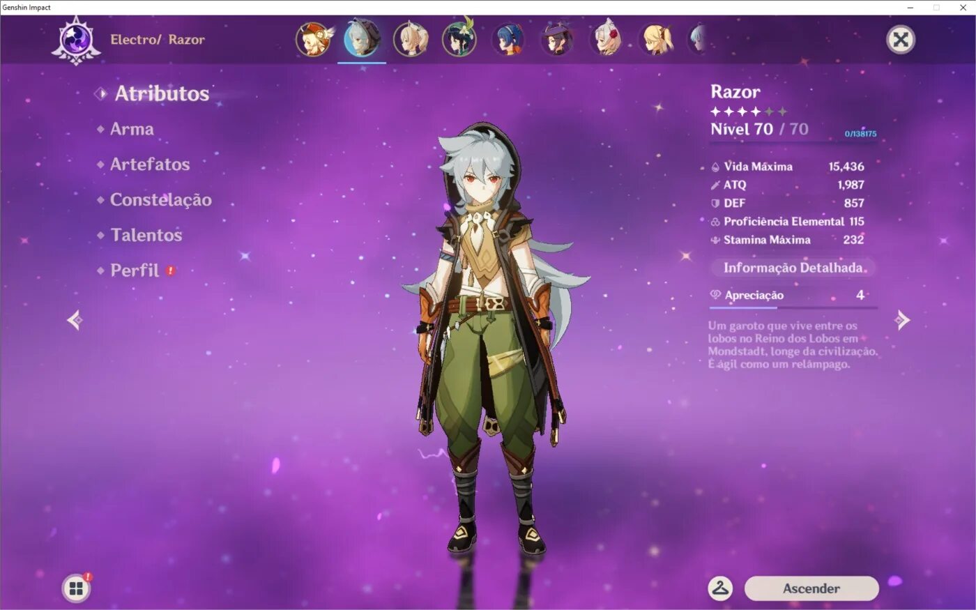Click the star rarity row under Razor

749,112
